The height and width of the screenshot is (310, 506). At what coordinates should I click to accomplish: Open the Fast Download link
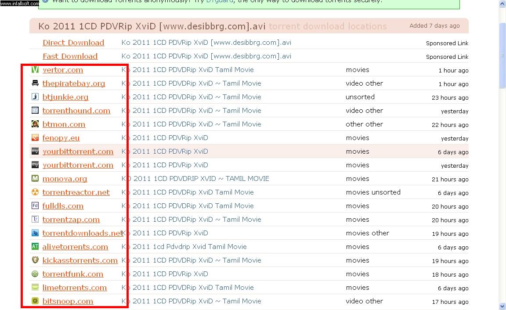click(70, 56)
